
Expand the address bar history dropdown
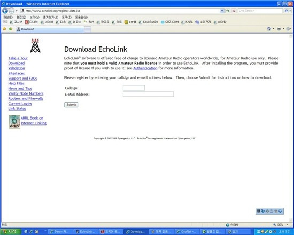tap(222, 11)
